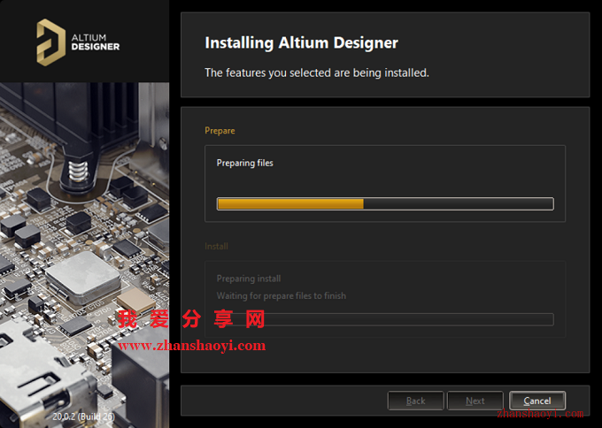Click the 'Preparing install' text

pos(249,279)
